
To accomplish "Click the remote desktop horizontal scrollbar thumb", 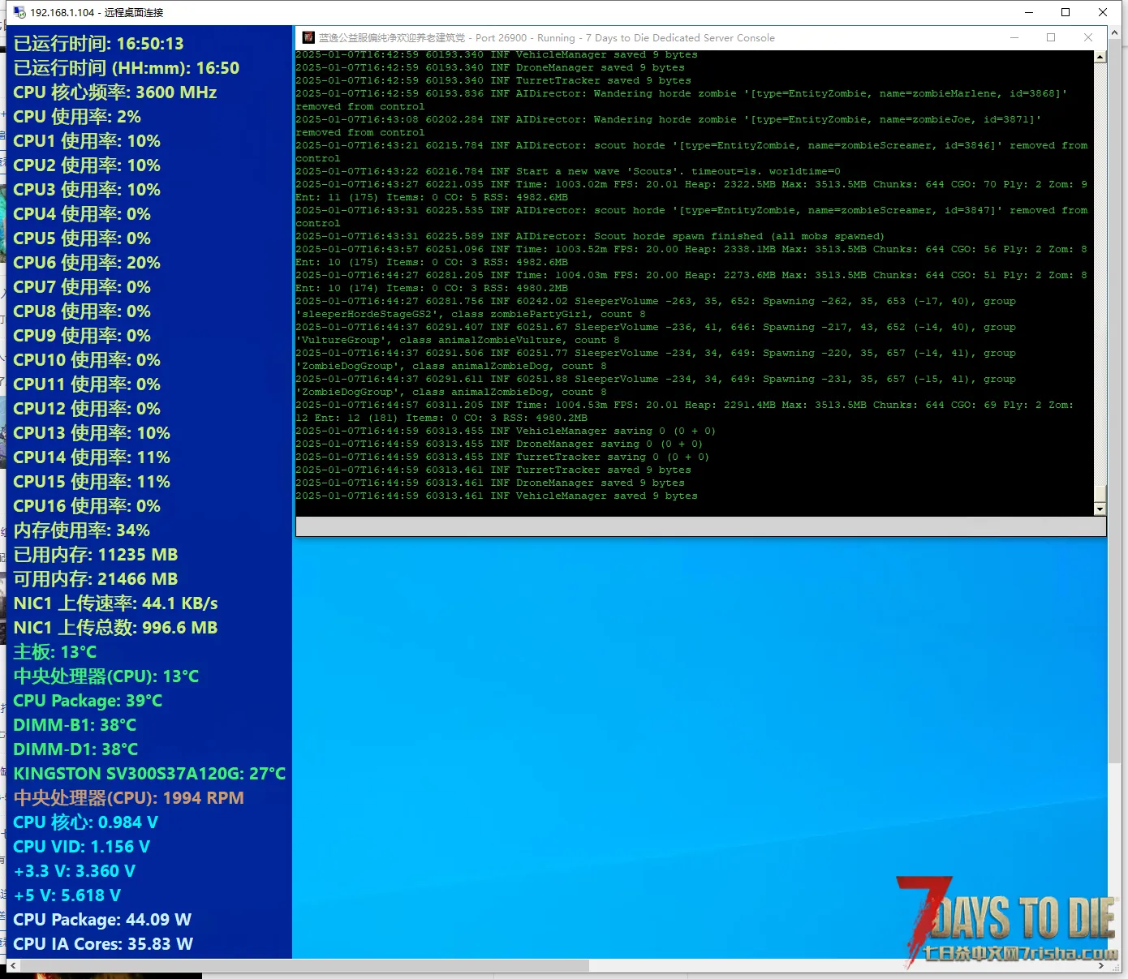I will [304, 966].
